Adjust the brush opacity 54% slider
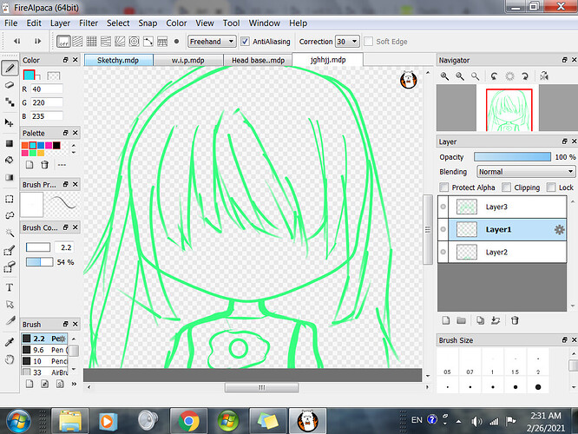Viewport: 578px width, 434px height. click(39, 262)
